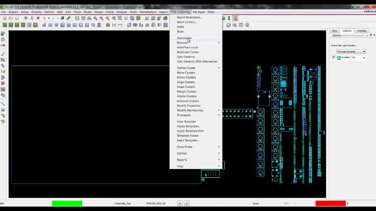
Task: Select the Options tab
Action: (x=347, y=31)
